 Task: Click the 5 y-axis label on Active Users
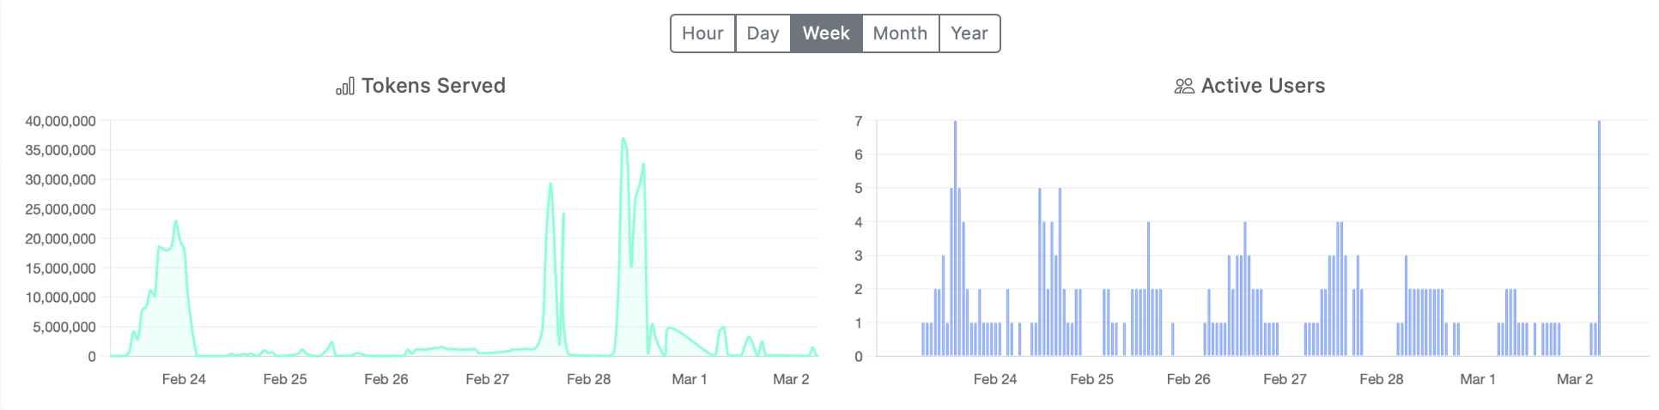coord(859,188)
